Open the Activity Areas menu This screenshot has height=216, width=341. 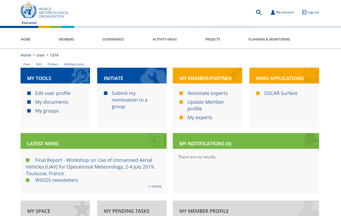[x=164, y=39]
